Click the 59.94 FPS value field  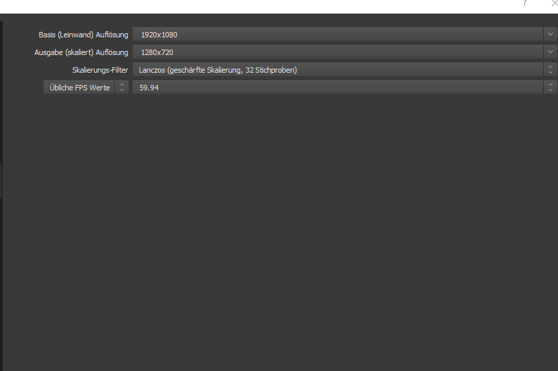click(337, 87)
